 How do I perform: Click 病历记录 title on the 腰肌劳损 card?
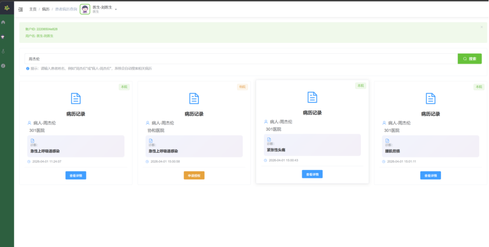coord(430,114)
